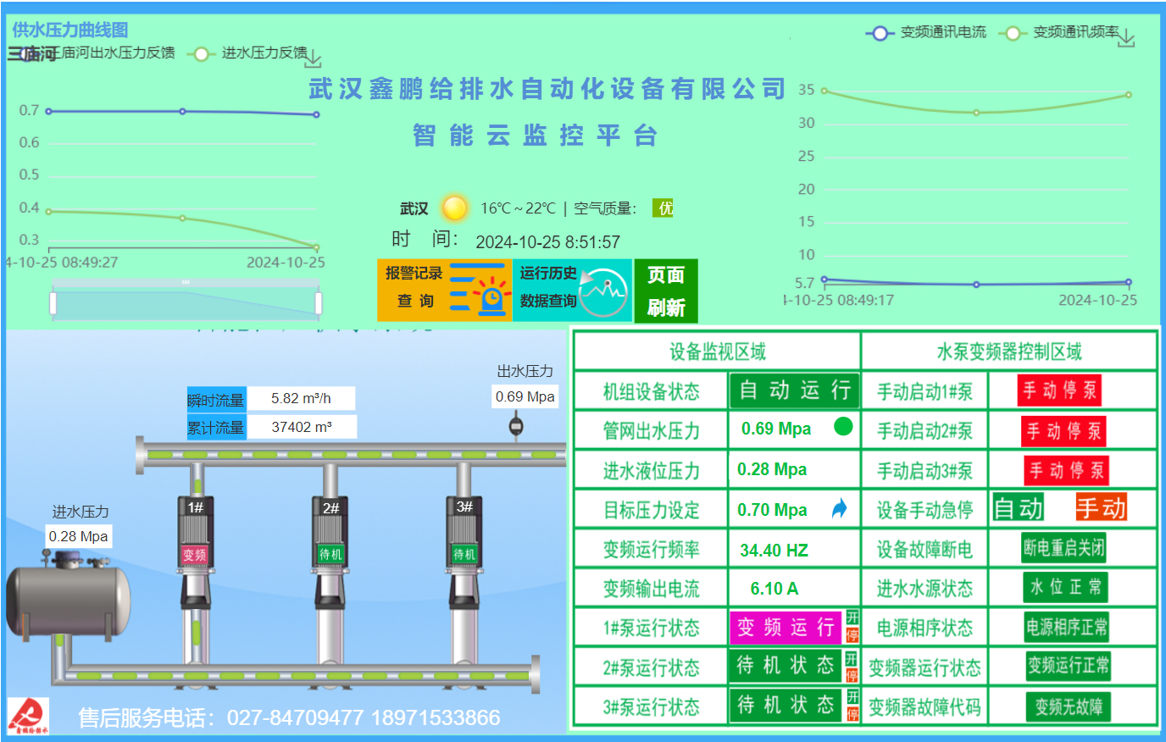Viewport: 1166px width, 742px height.
Task: Click 自动运行 status button
Action: coord(795,390)
